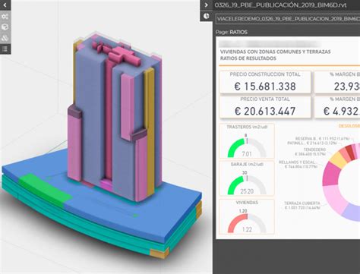Screen dimensions: 360x274
Task: Click the hot pink segment of donut chart
Action: (x=332, y=174)
